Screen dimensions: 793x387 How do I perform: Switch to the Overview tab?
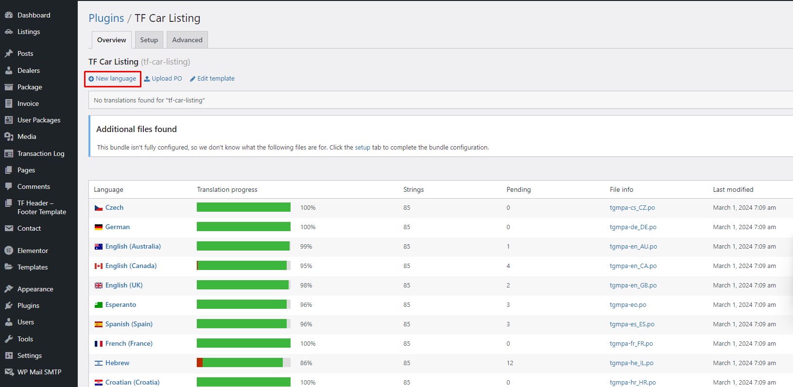tap(112, 40)
